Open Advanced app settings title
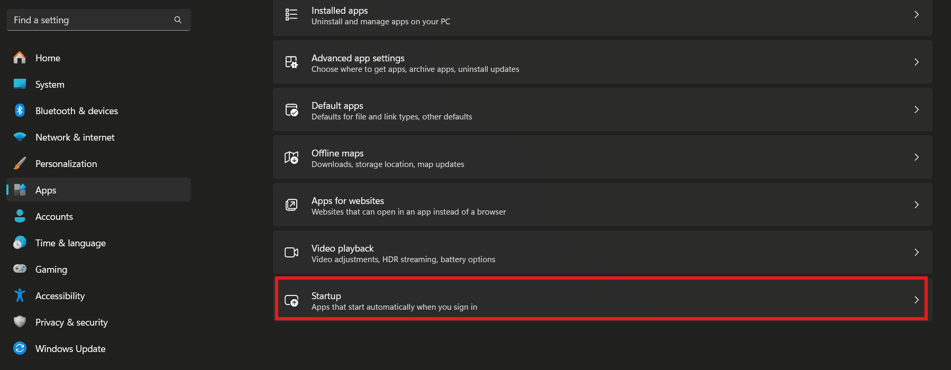This screenshot has width=951, height=370. [358, 58]
